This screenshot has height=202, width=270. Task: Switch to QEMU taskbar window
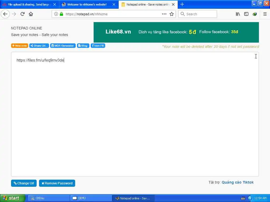click(91, 198)
